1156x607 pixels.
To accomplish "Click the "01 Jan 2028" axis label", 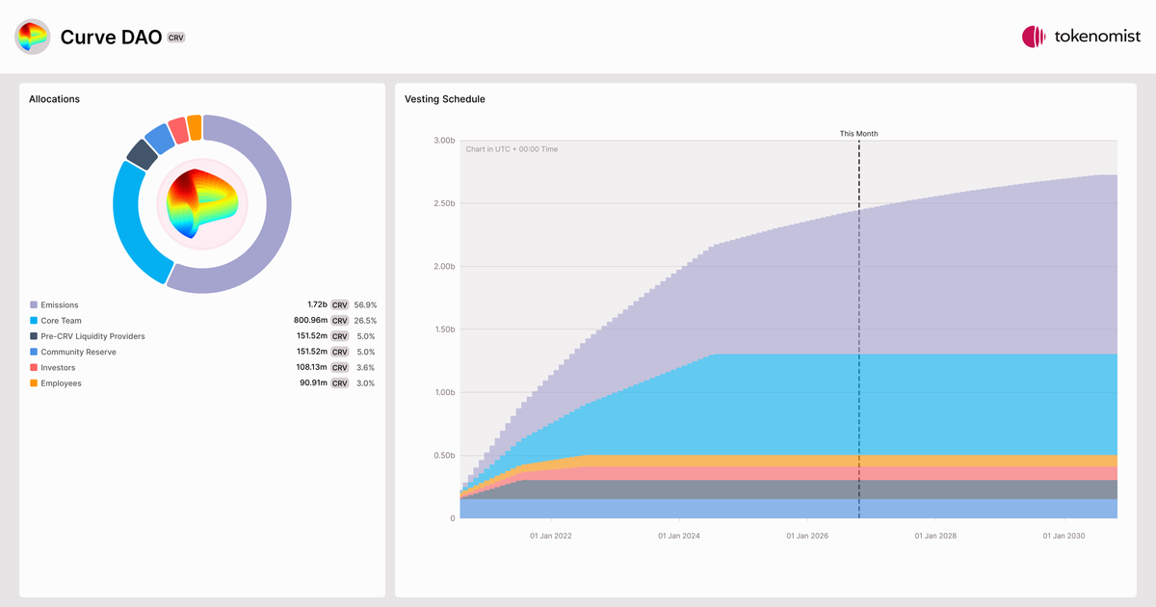I will (x=935, y=536).
